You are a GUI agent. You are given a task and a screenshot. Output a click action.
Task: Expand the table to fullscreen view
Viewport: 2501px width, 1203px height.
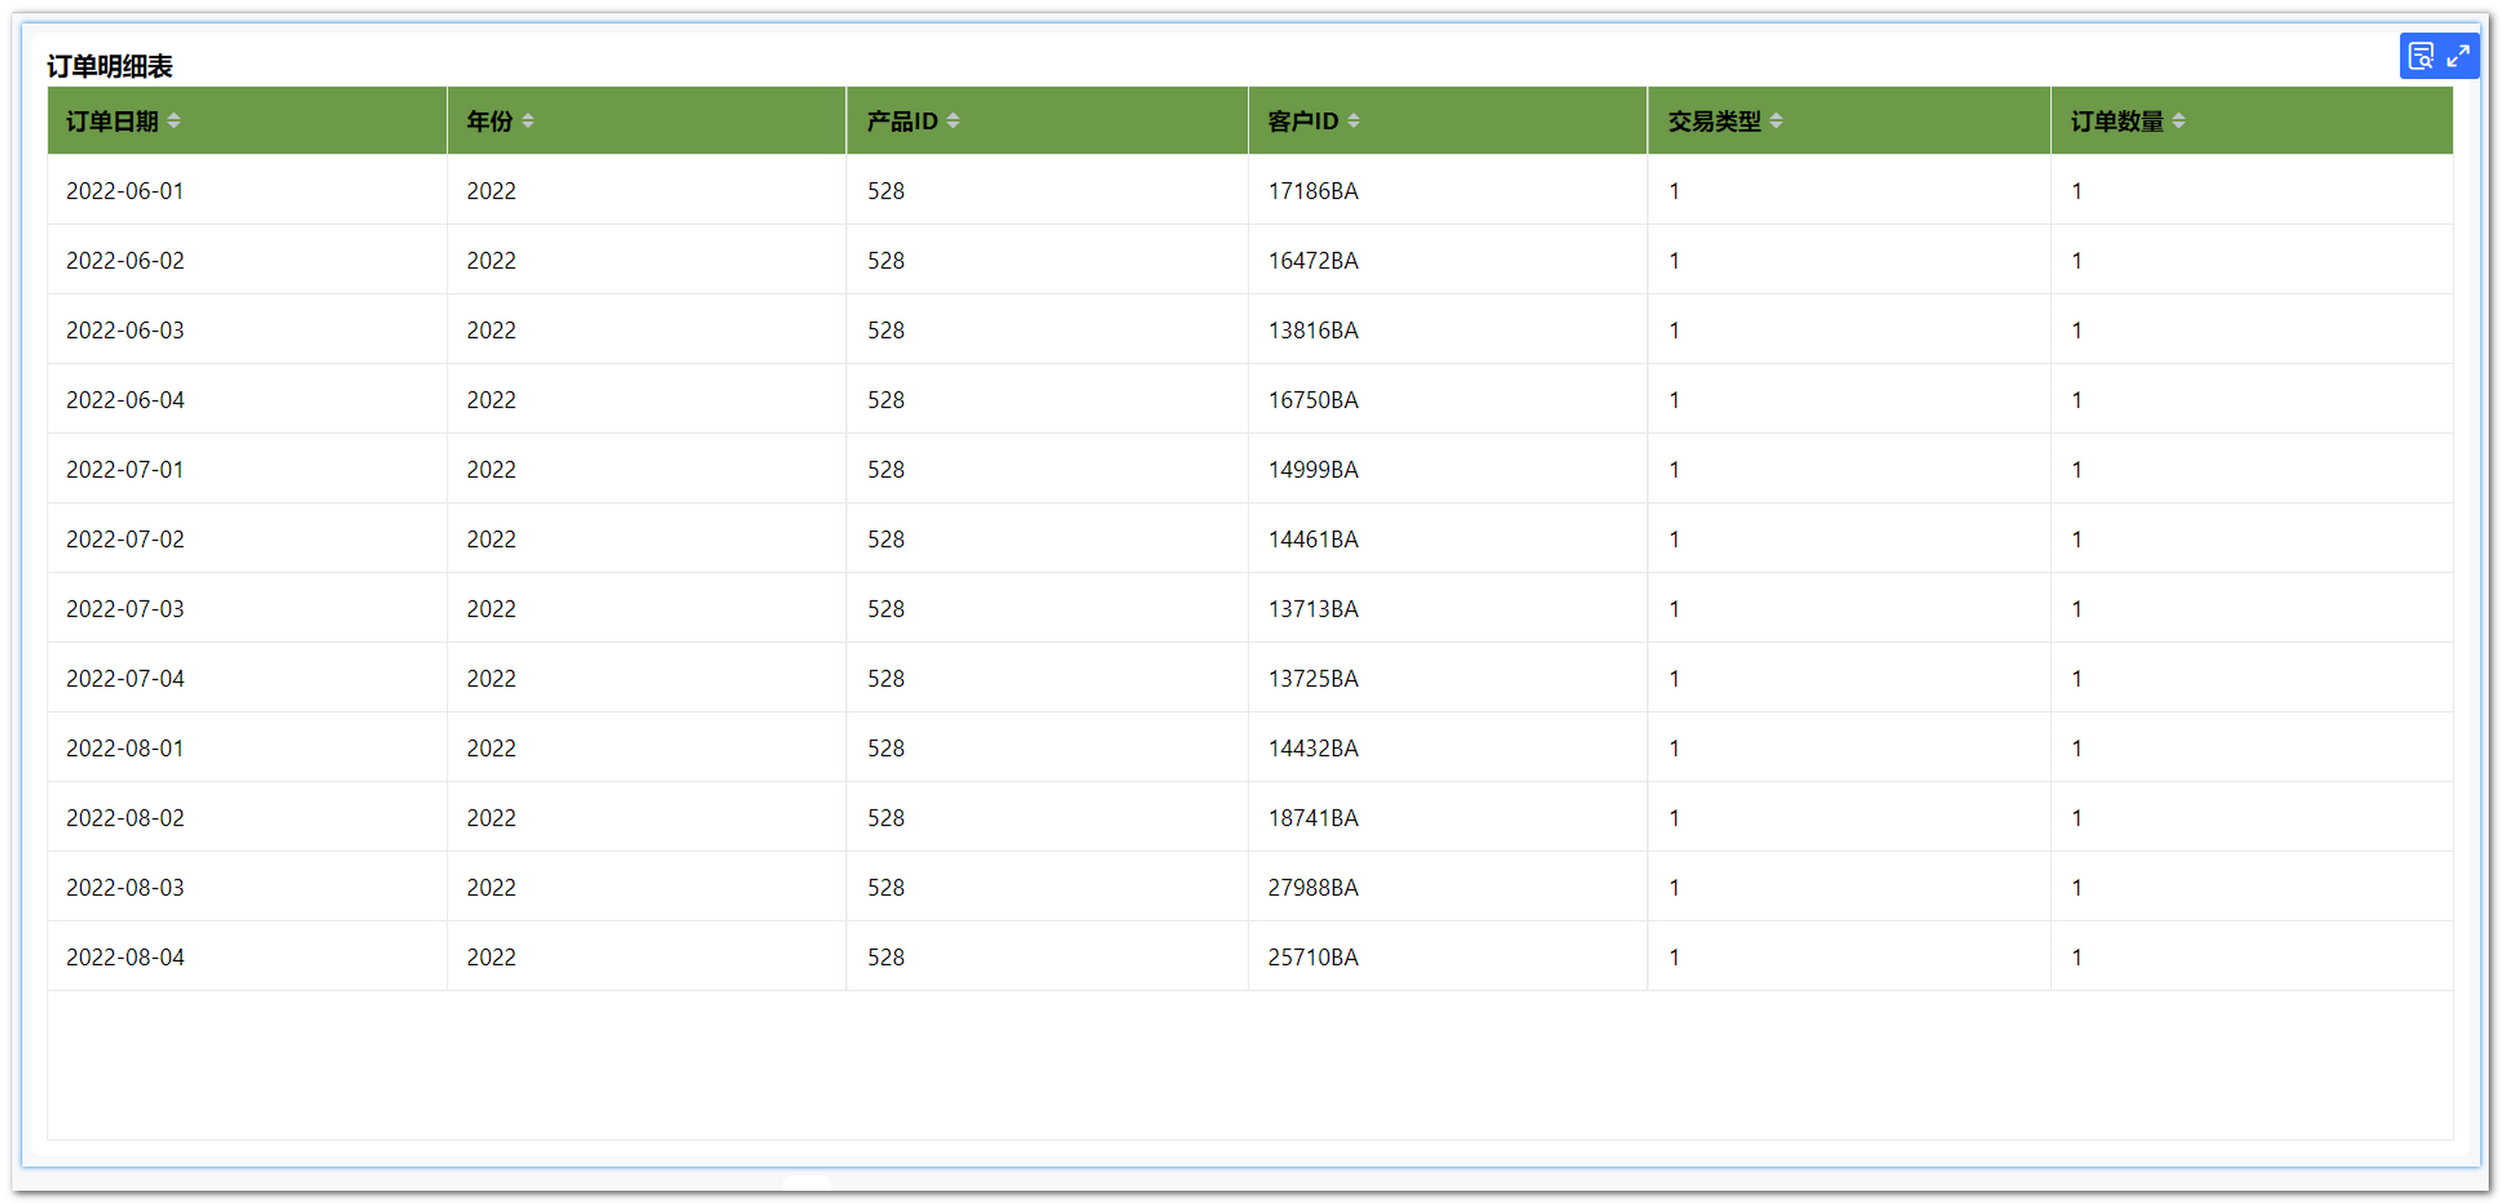point(2457,56)
